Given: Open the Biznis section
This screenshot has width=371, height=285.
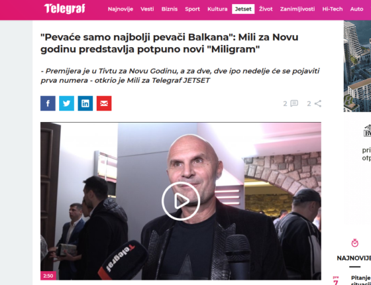Looking at the screenshot, I should click(x=170, y=9).
